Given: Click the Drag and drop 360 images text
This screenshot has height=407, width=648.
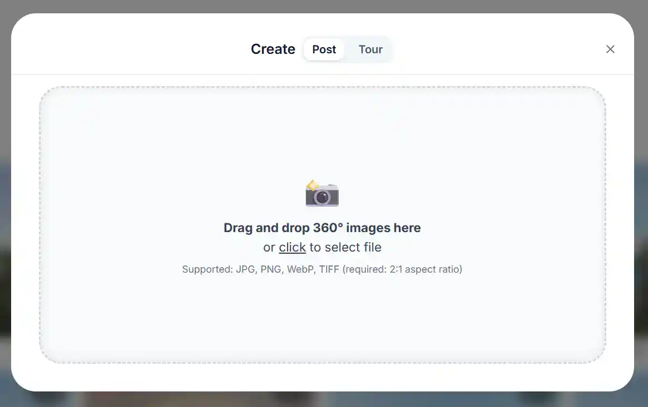Looking at the screenshot, I should [322, 228].
